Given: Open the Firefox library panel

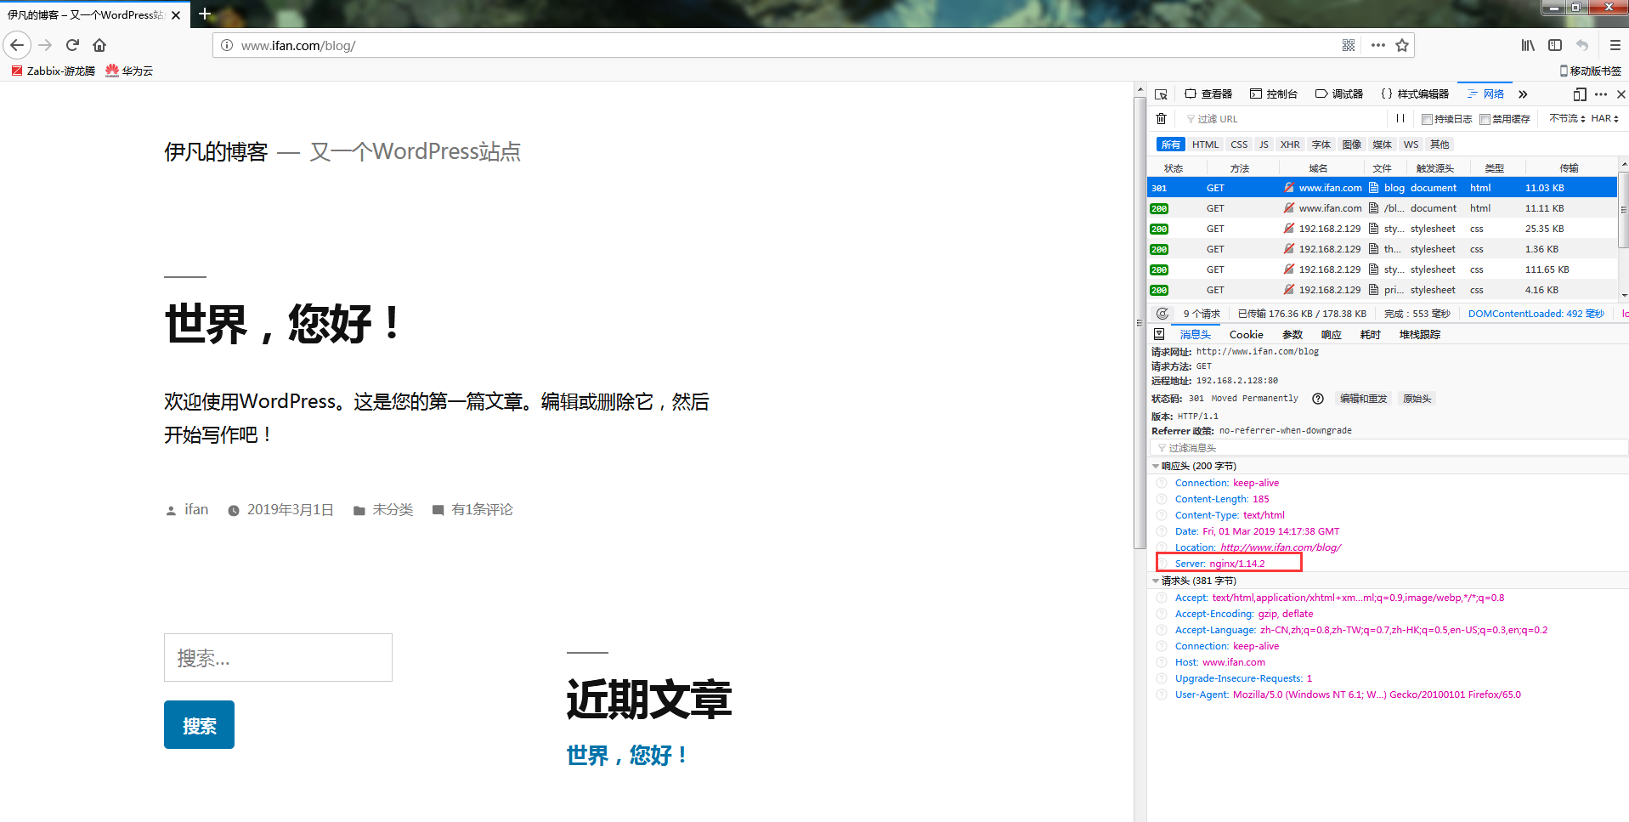Looking at the screenshot, I should (x=1528, y=45).
